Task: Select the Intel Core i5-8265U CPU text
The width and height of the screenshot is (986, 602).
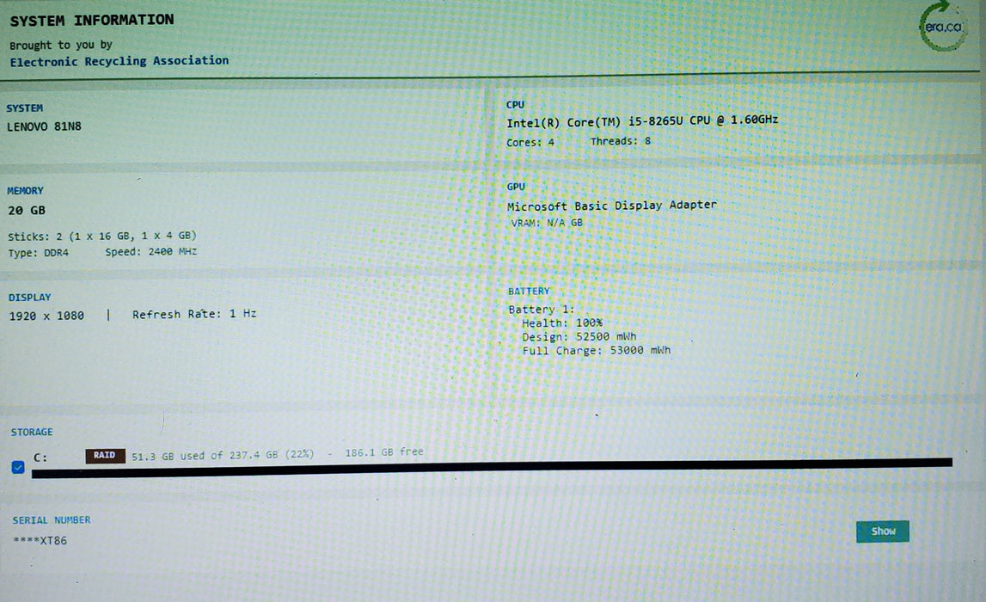Action: point(642,120)
